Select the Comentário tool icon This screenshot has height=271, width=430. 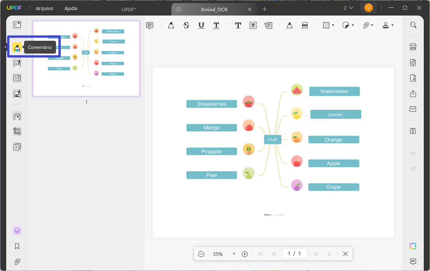coord(17,47)
